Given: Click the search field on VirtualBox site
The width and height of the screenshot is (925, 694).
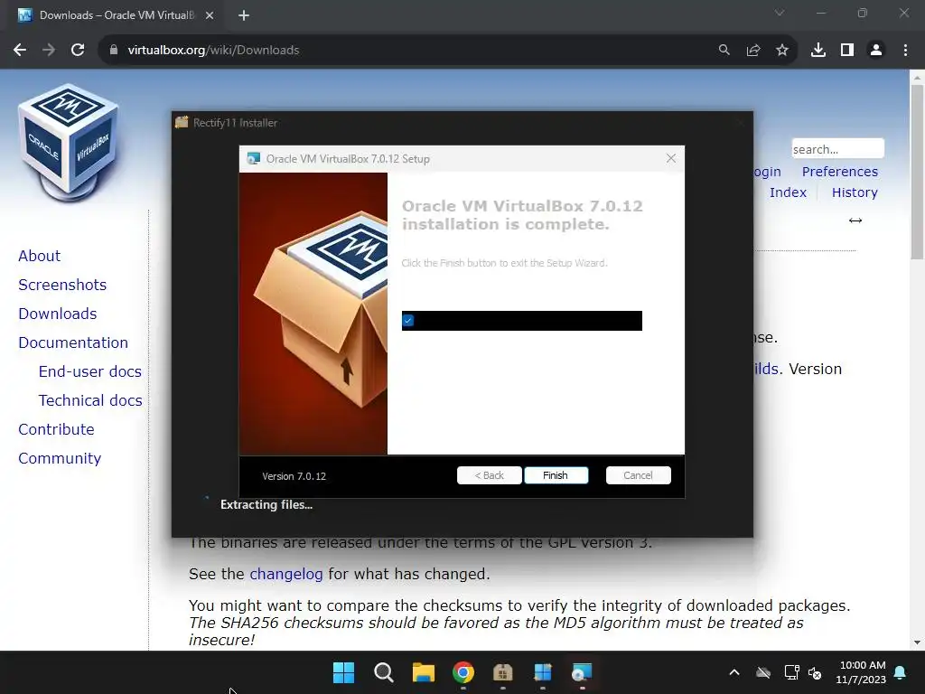Looking at the screenshot, I should (x=837, y=149).
